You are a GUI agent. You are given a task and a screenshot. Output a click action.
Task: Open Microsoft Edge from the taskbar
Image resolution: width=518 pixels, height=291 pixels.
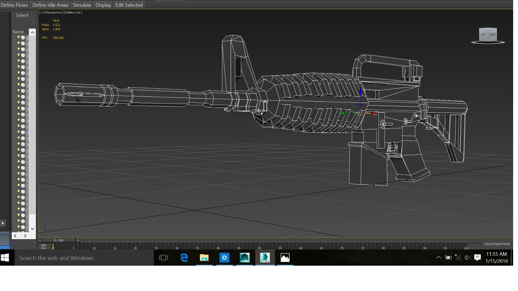click(x=184, y=258)
